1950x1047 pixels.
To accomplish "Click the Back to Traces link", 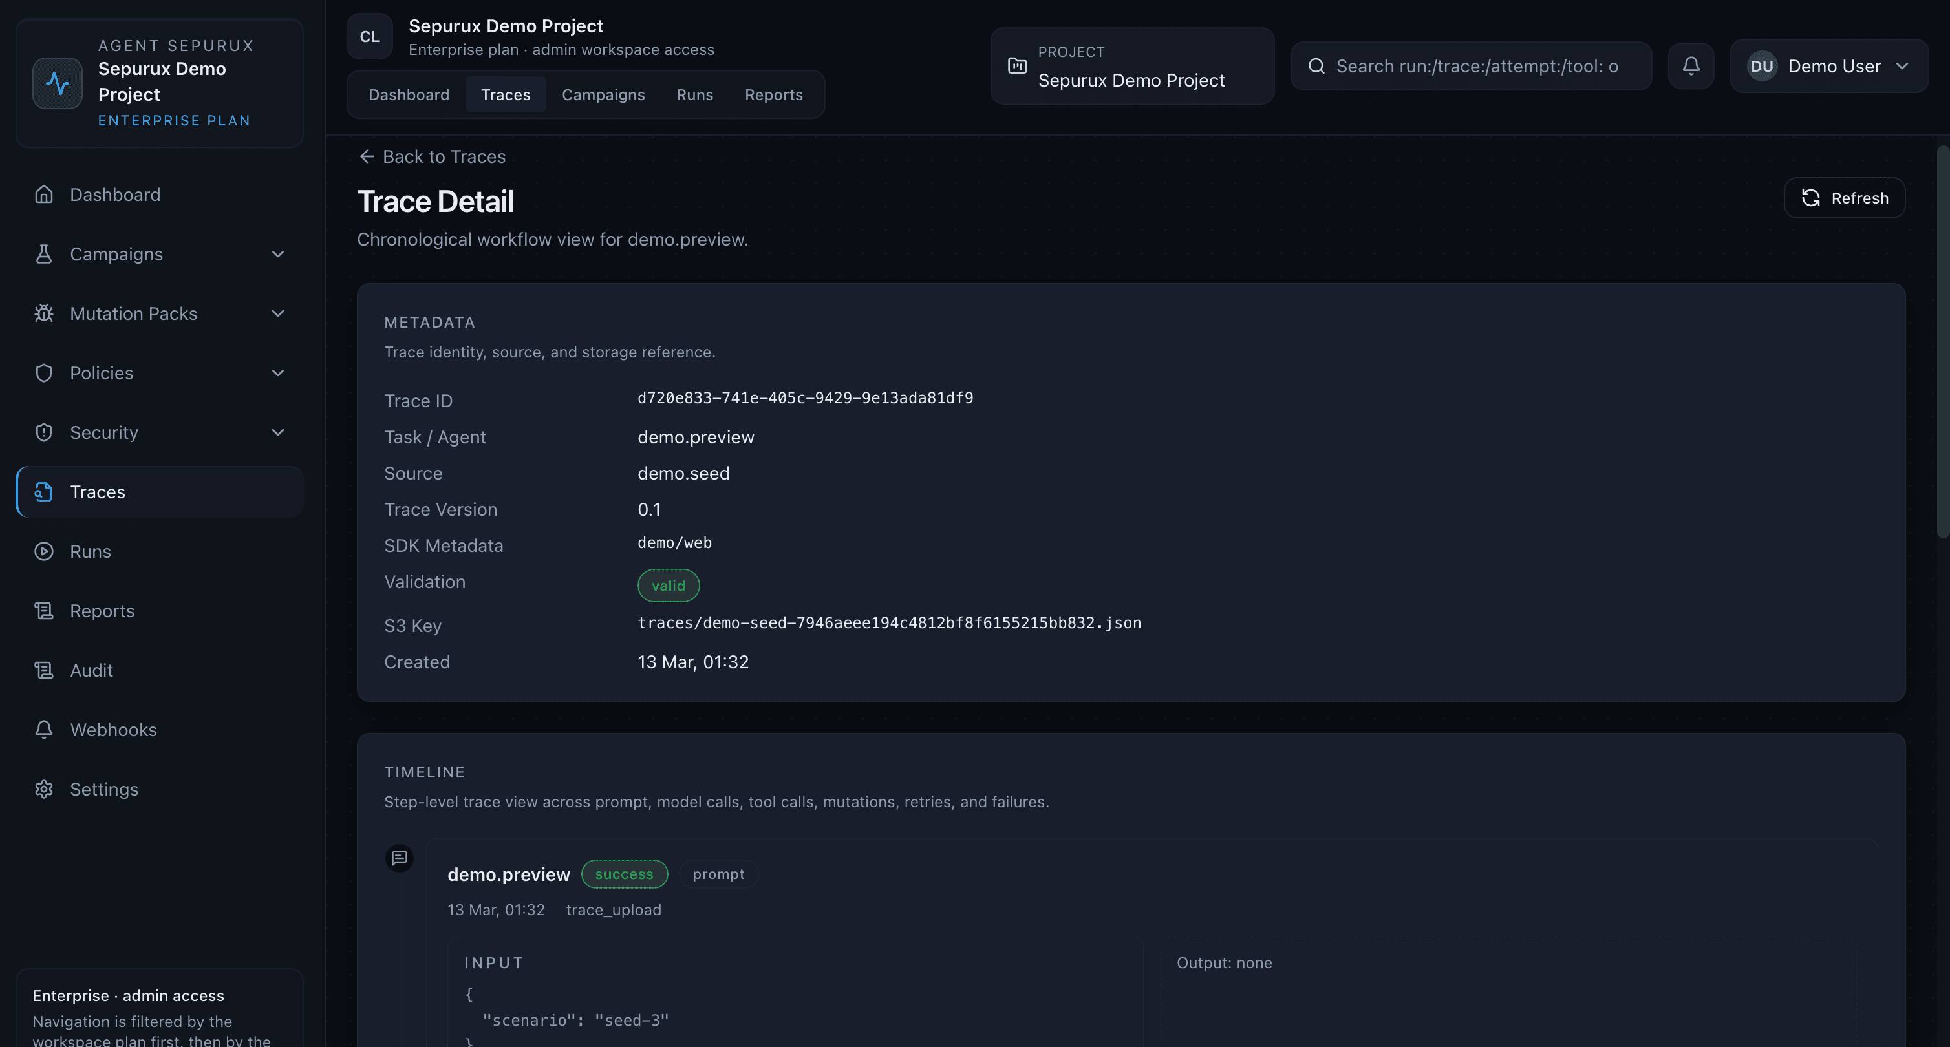I will point(433,156).
